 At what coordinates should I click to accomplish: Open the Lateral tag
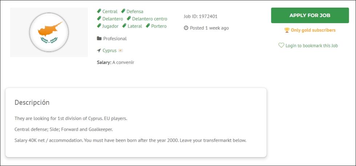(135, 26)
